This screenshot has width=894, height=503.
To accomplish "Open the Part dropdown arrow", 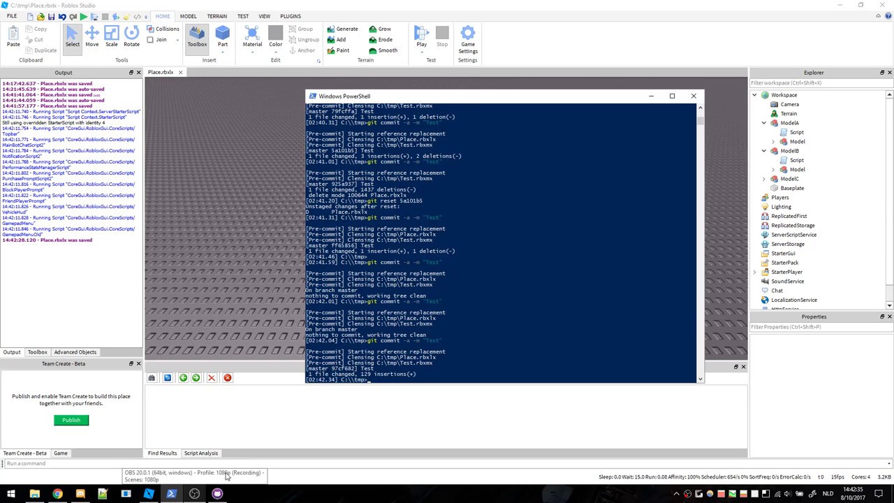I will (222, 52).
